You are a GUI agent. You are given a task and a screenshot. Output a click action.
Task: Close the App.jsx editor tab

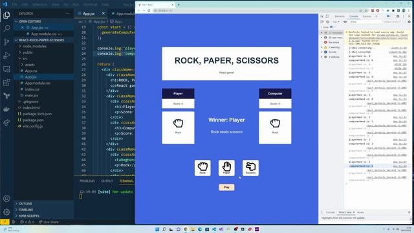[103, 14]
